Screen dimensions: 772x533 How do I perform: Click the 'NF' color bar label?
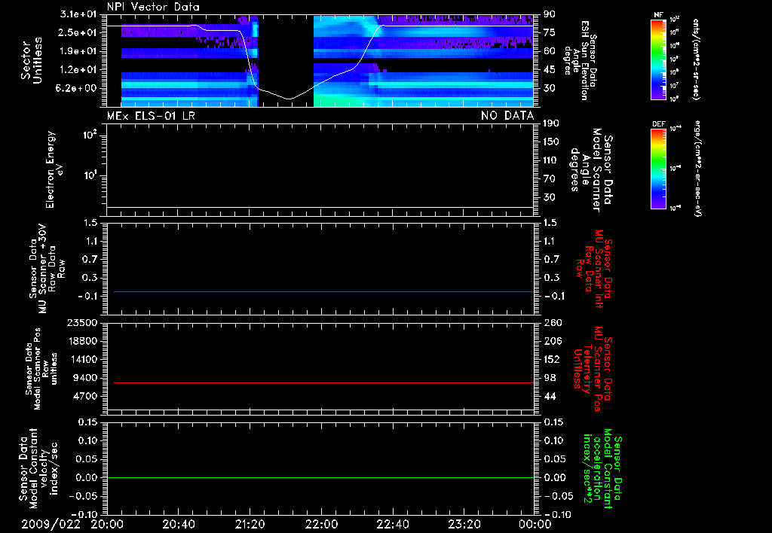tap(659, 15)
